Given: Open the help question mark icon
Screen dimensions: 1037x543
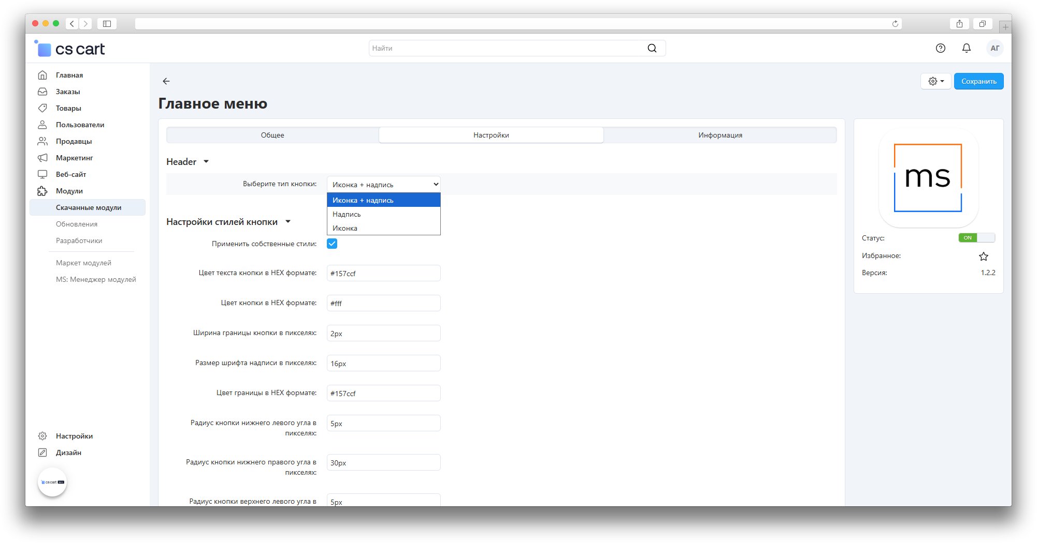Looking at the screenshot, I should click(940, 48).
